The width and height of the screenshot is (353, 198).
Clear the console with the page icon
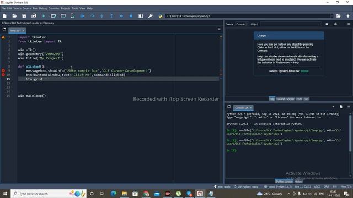341,107
